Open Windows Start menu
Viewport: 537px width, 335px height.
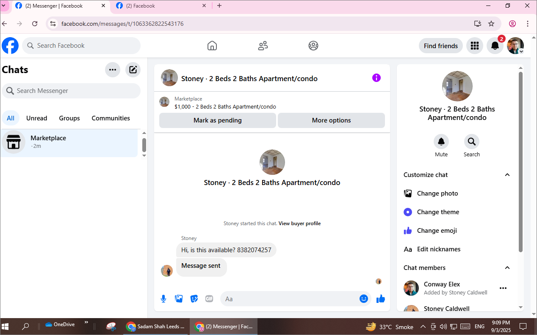[6, 326]
